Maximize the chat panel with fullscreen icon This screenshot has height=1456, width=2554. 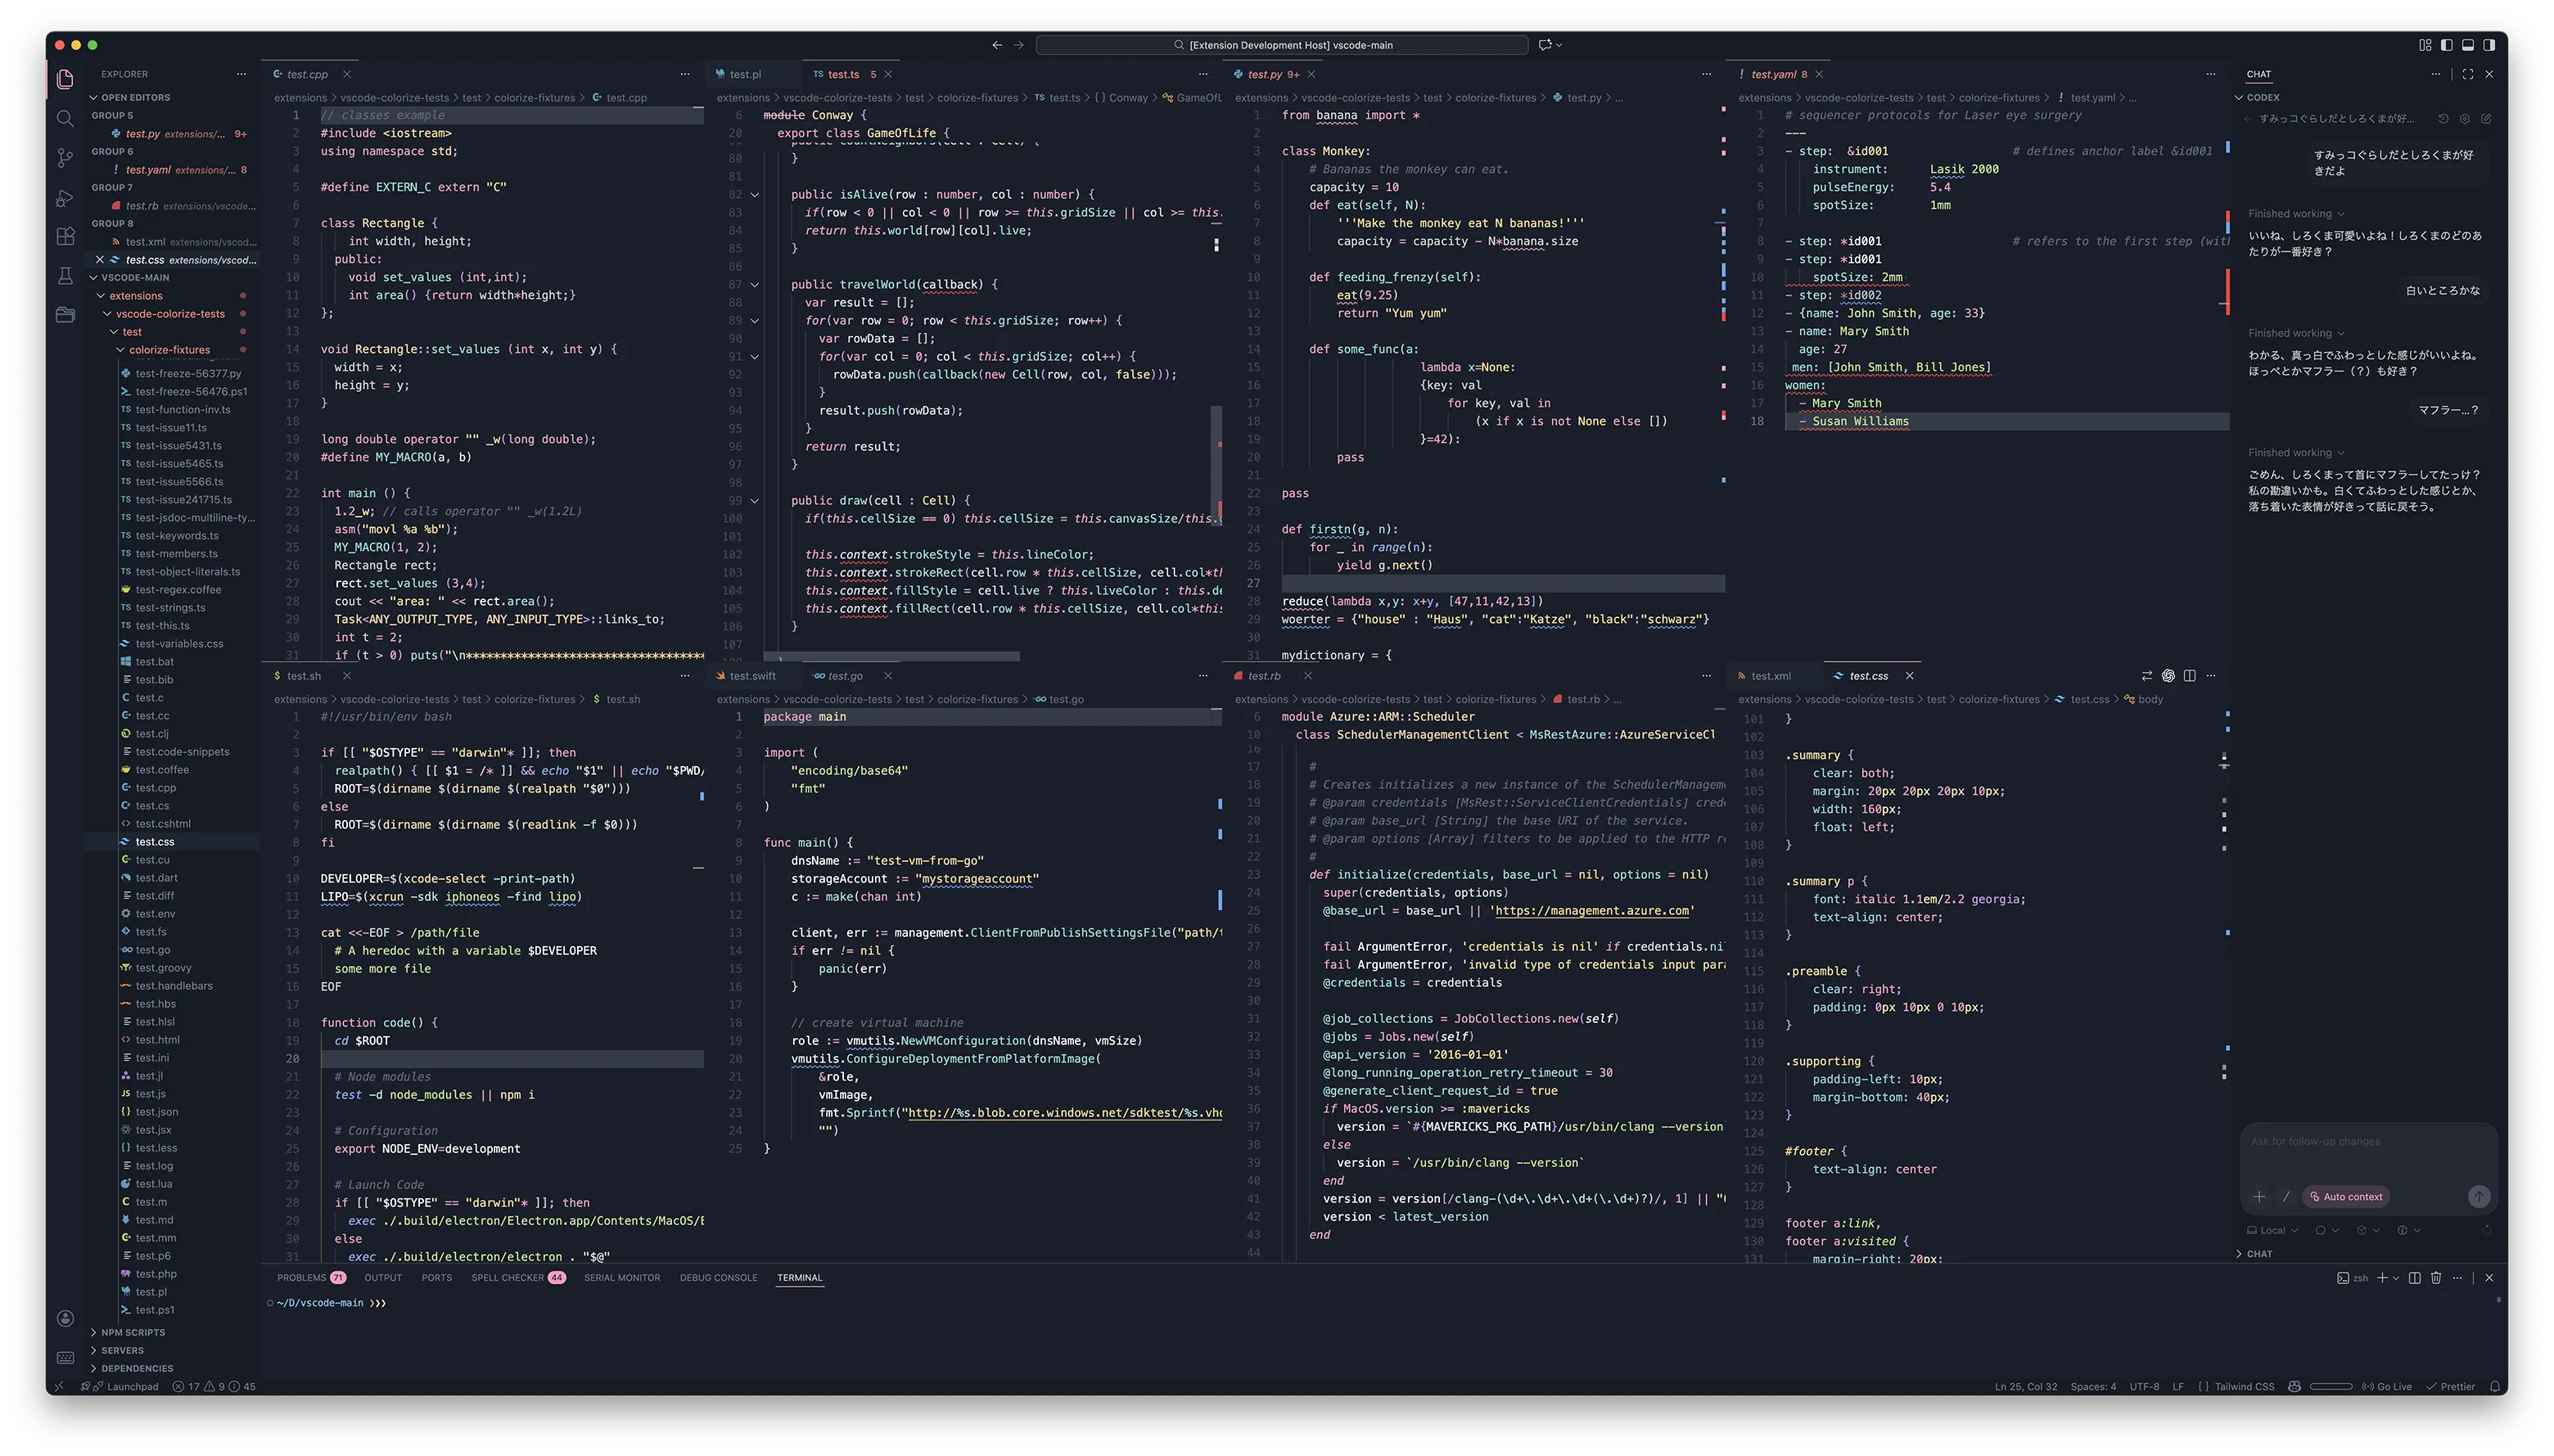[x=2468, y=74]
